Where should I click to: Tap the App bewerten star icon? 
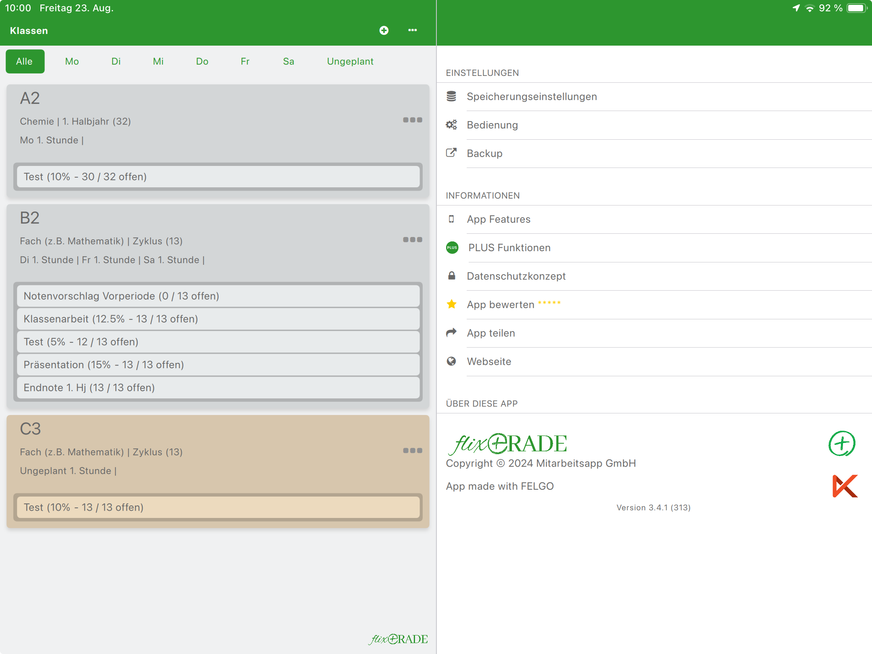coord(451,304)
